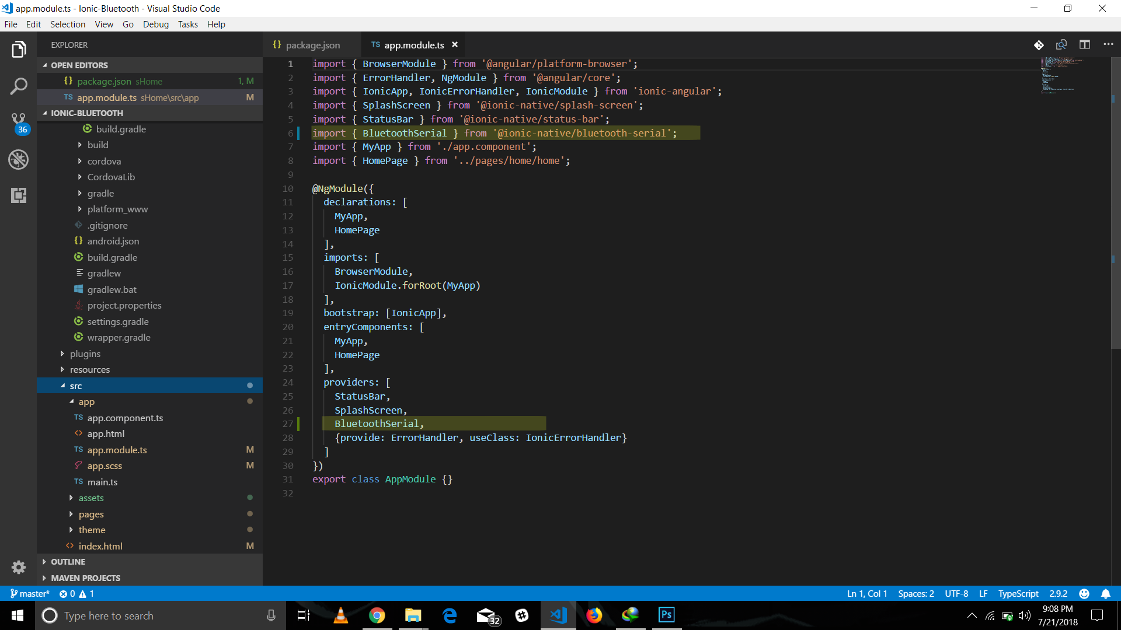1121x630 pixels.
Task: Collapse the OPEN EDITORS section
Action: [79, 65]
